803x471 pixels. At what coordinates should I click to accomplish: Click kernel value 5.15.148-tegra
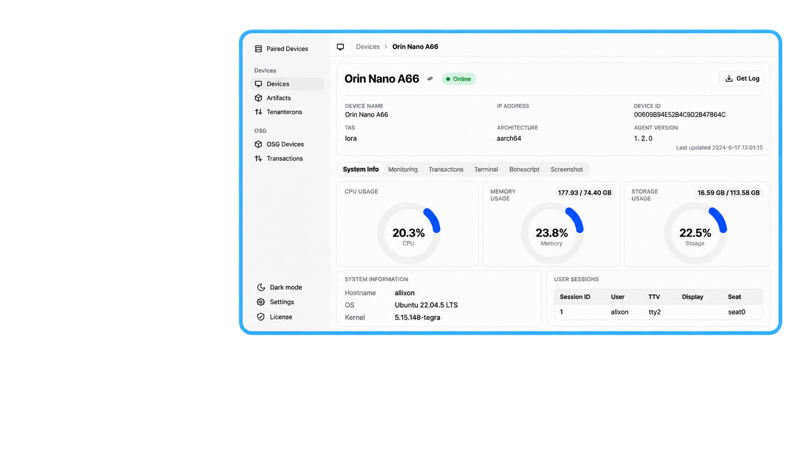417,318
